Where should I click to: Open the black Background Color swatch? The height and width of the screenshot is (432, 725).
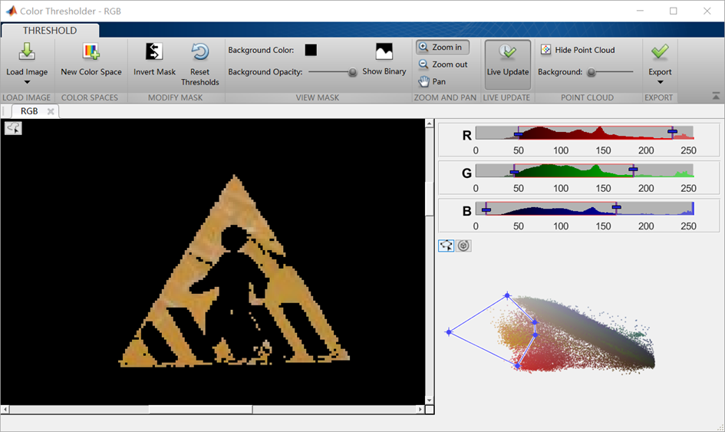click(x=311, y=50)
